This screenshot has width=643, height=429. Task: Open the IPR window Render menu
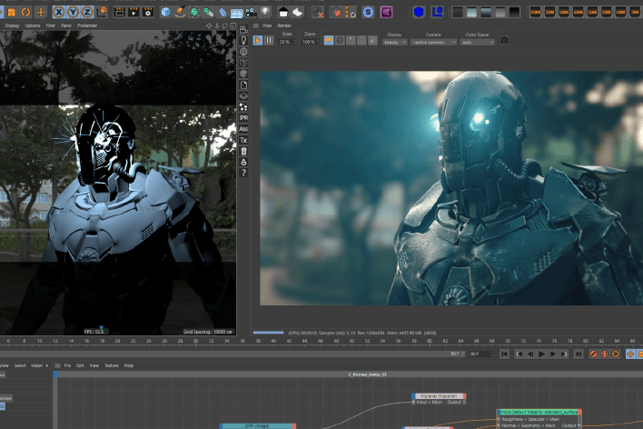pyautogui.click(x=284, y=25)
